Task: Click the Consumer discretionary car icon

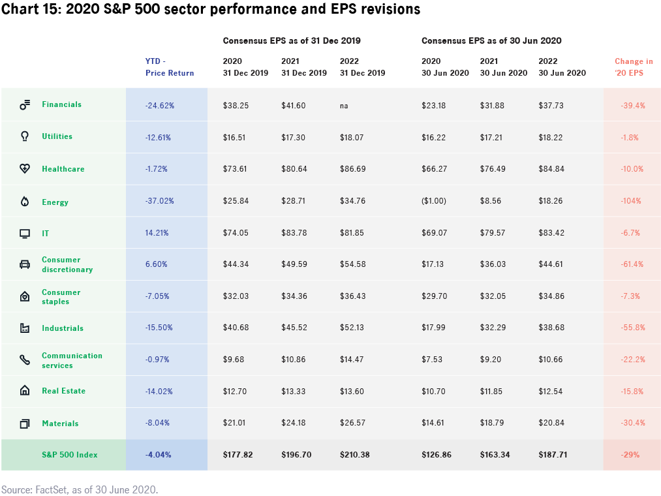Action: (25, 264)
